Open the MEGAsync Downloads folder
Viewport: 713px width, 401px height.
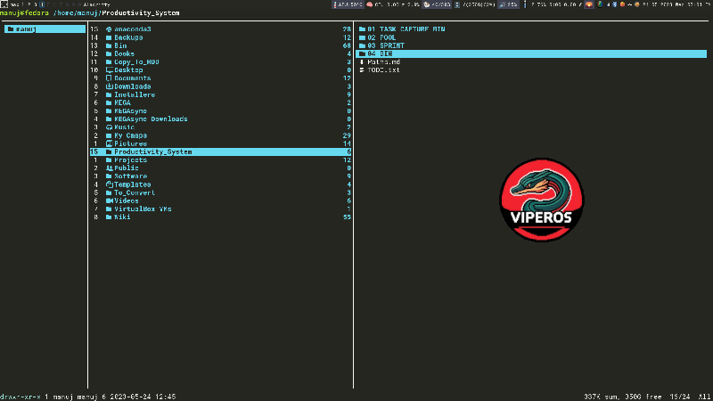[151, 119]
